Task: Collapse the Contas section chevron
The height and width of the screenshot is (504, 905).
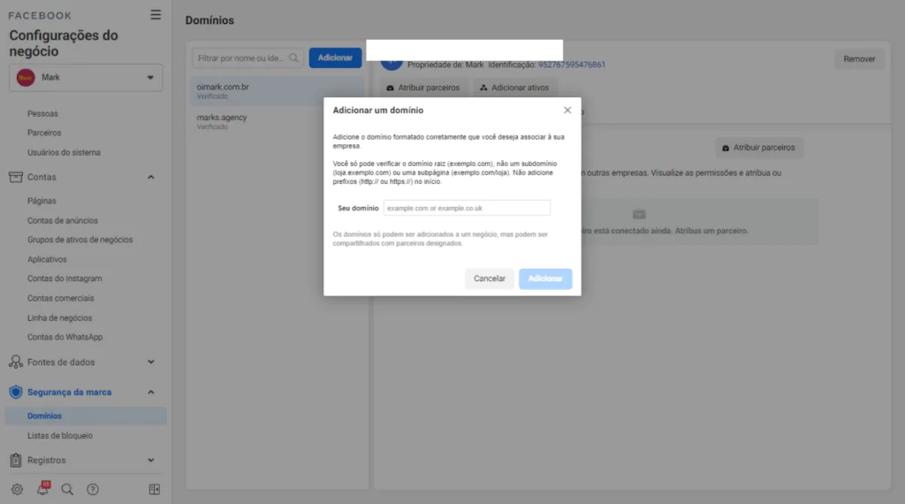Action: tap(150, 177)
